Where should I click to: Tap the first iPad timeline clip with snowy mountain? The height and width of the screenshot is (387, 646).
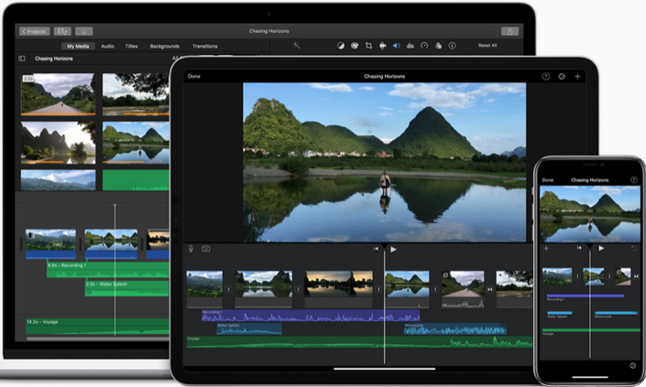(x=204, y=289)
